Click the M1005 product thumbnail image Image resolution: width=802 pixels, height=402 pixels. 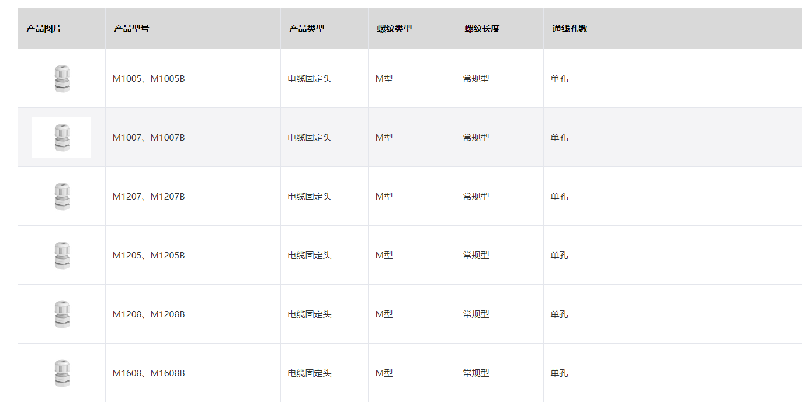[61, 79]
